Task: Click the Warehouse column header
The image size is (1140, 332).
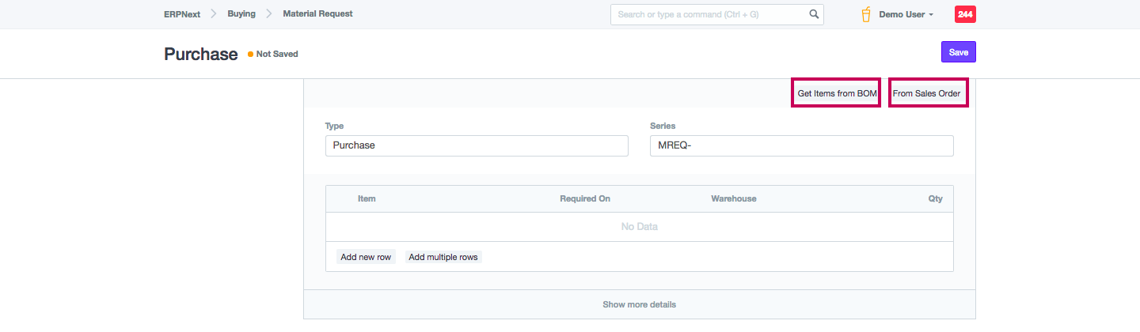Action: (x=733, y=198)
